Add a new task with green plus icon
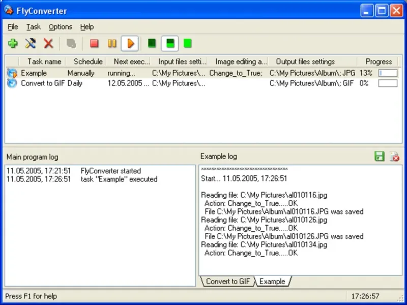Image resolution: width=407 pixels, height=305 pixels. point(13,43)
